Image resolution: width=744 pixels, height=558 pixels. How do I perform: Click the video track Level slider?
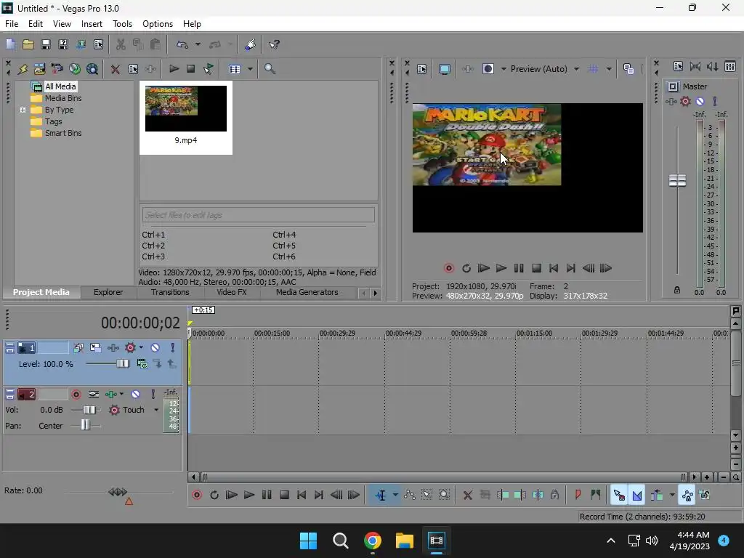point(122,364)
